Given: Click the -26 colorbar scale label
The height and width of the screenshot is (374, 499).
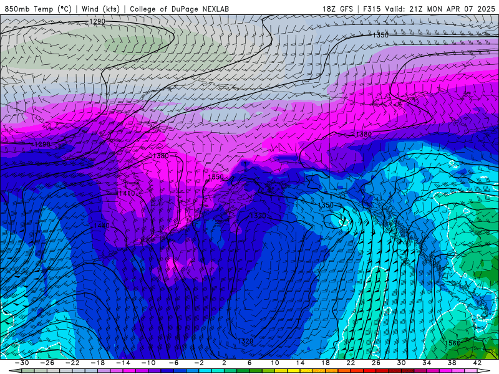Looking at the screenshot, I should [47, 363].
